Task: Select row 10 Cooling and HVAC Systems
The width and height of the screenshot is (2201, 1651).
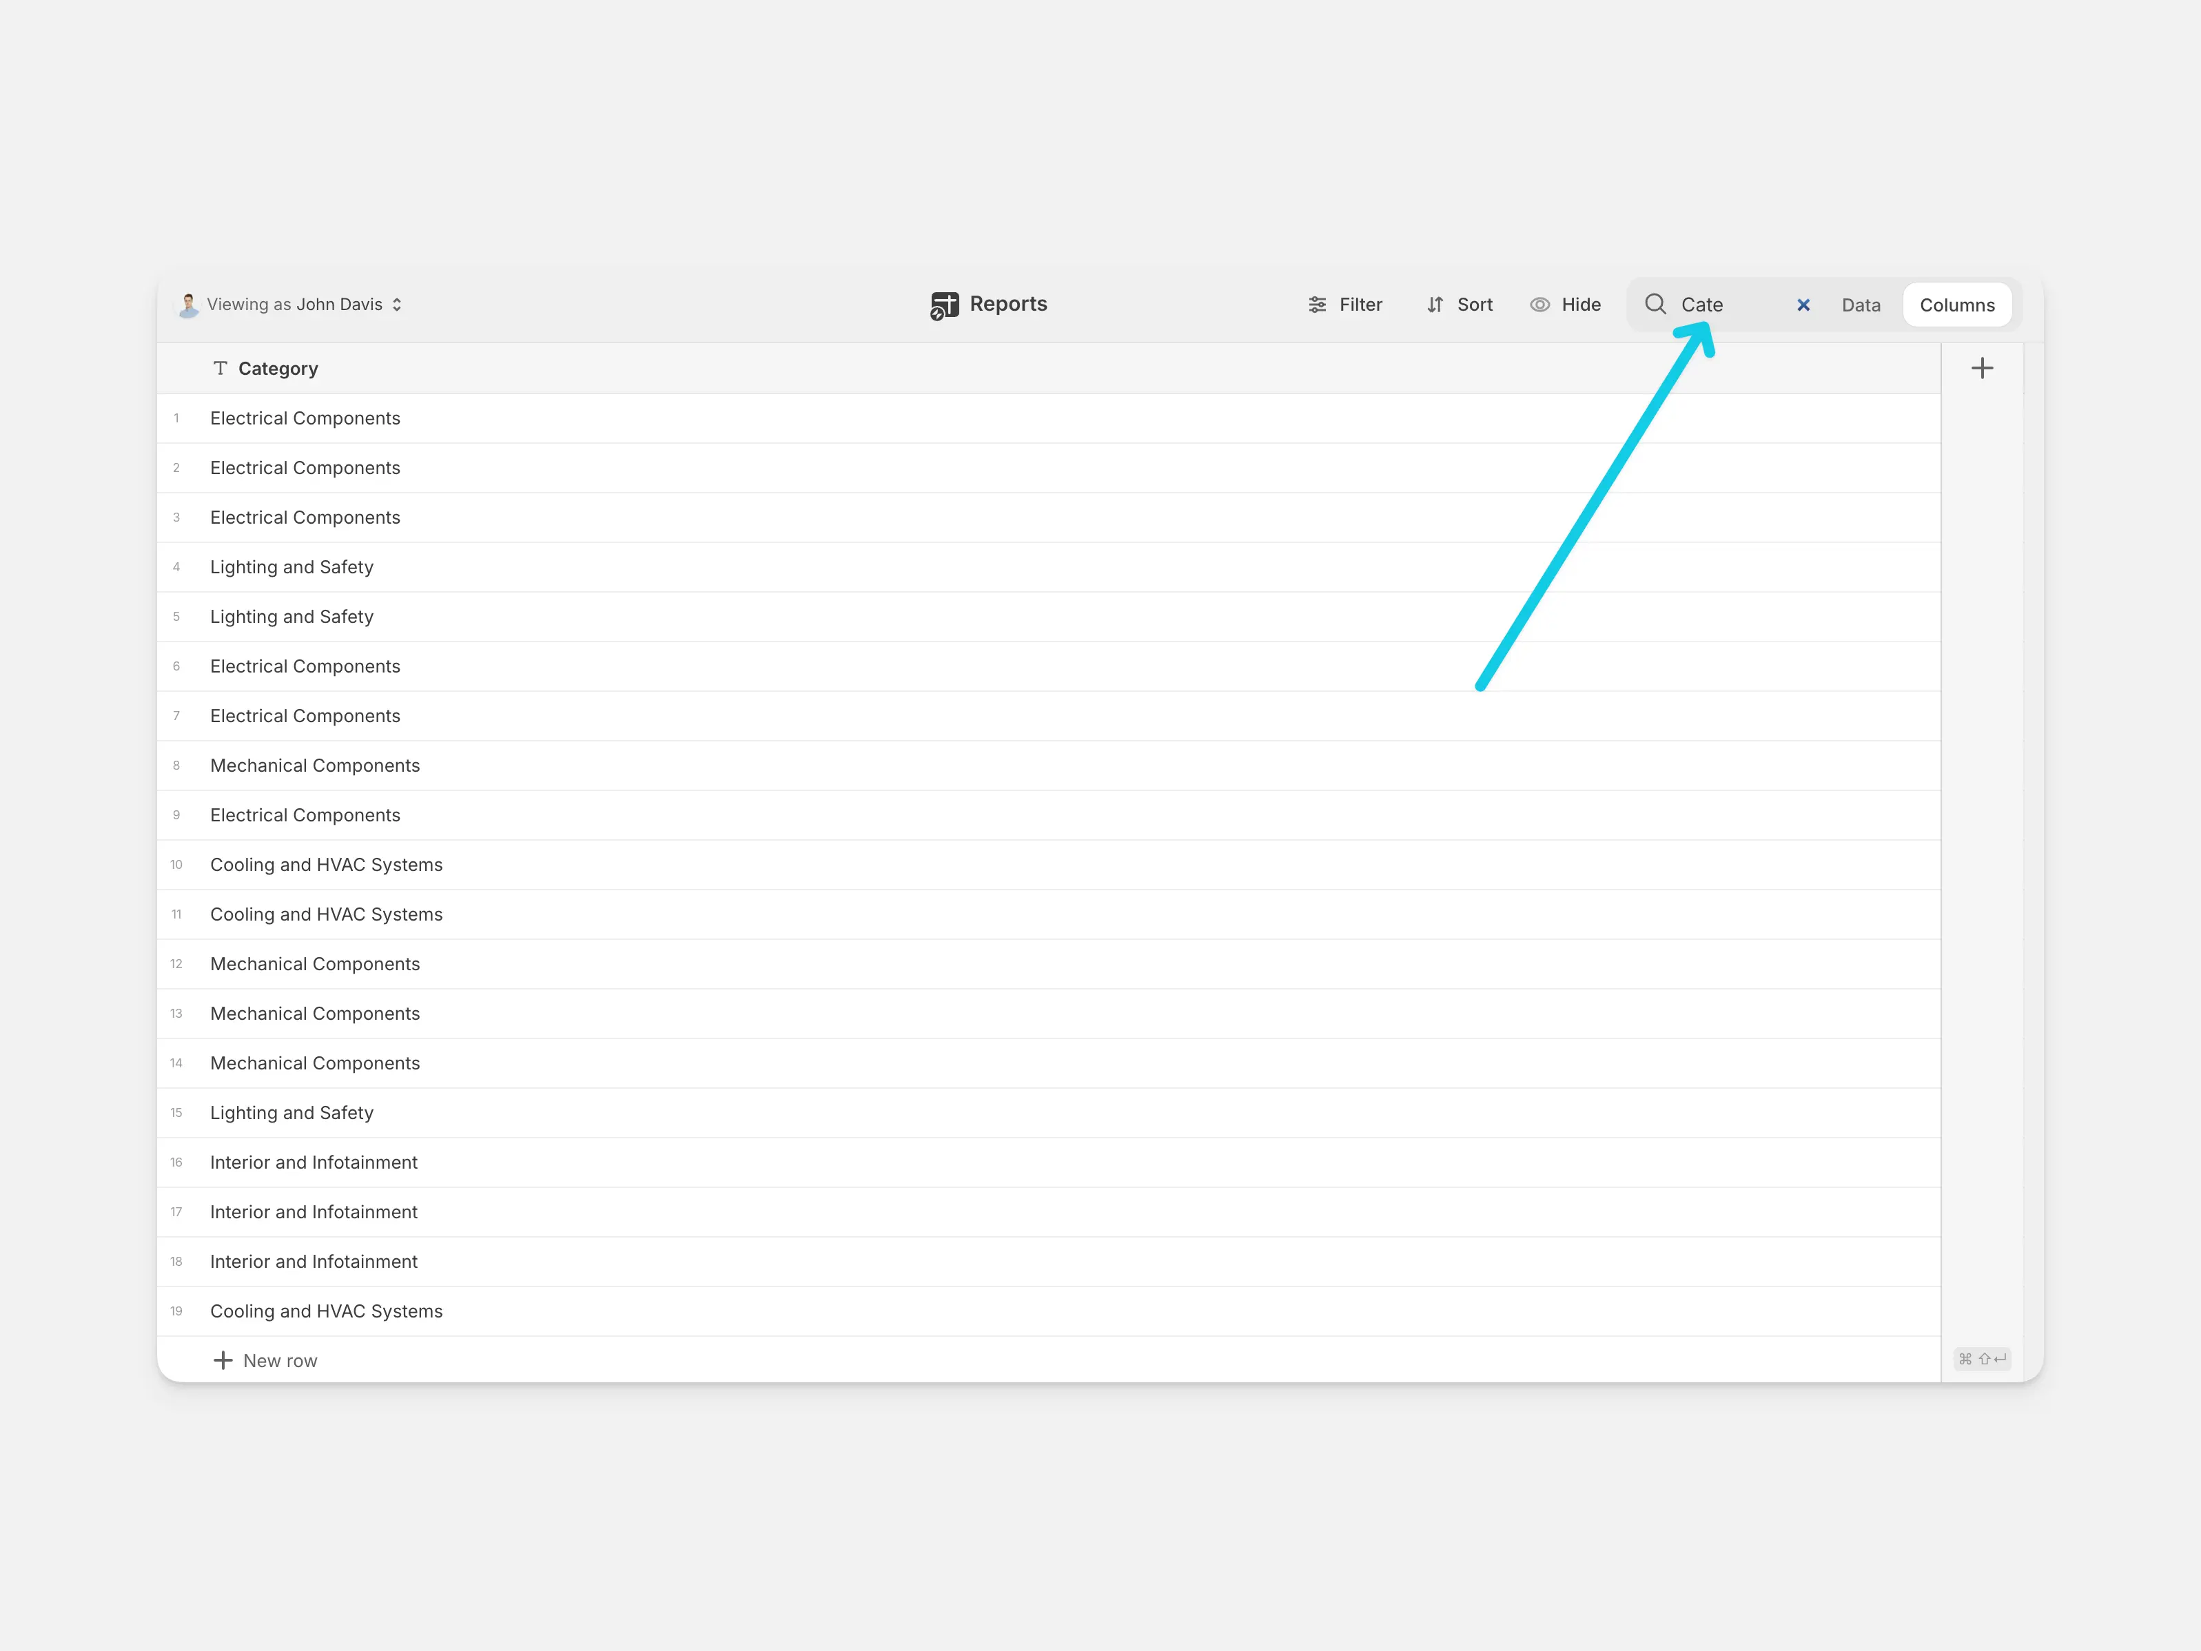Action: 1049,865
